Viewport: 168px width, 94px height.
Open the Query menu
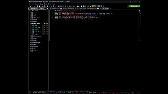click(41, 4)
